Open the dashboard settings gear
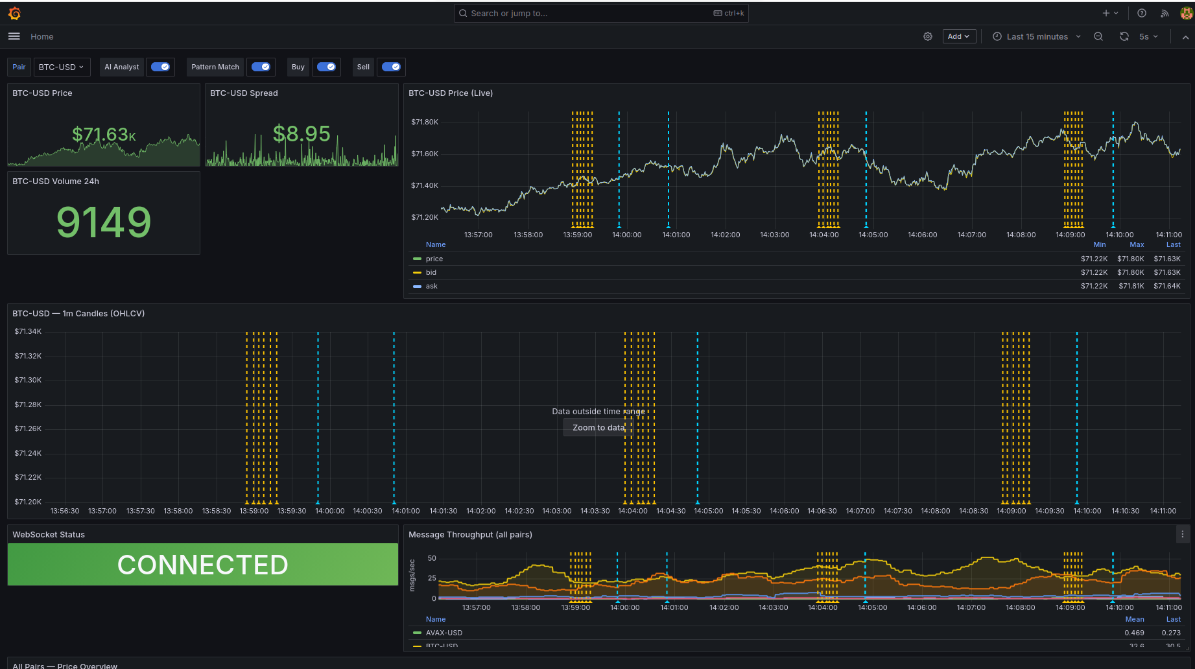The width and height of the screenshot is (1195, 669). click(x=928, y=36)
